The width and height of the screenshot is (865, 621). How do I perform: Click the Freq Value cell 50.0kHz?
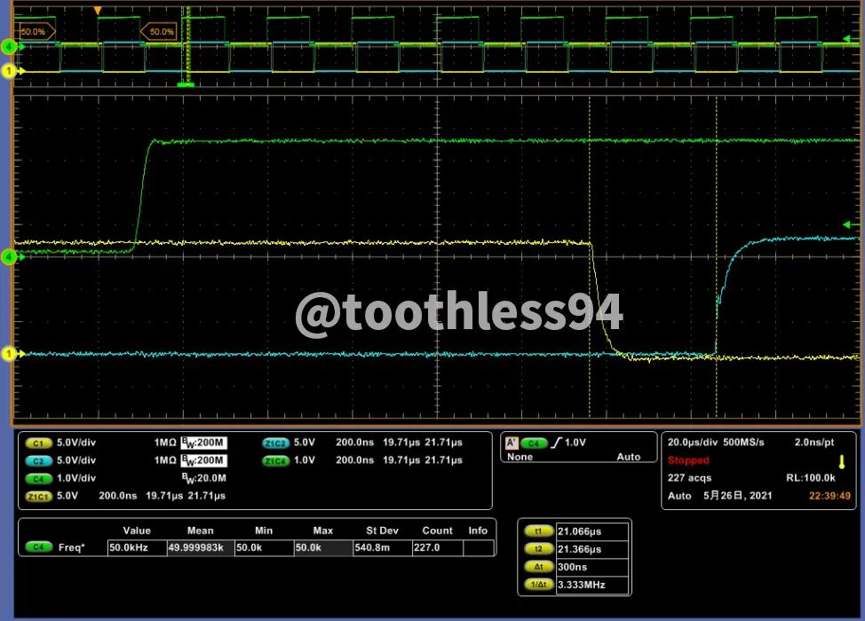(x=137, y=547)
